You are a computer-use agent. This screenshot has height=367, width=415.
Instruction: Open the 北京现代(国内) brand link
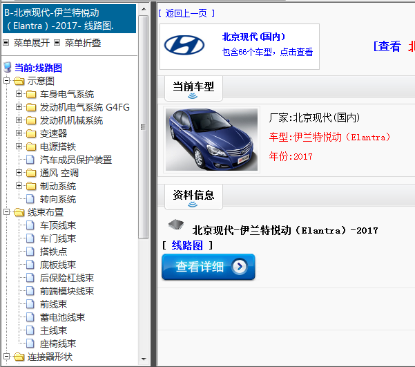[253, 37]
